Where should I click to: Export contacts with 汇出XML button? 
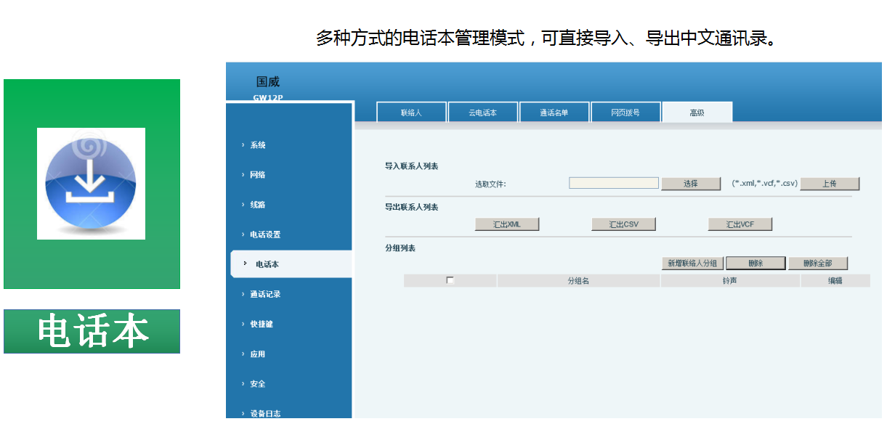click(507, 224)
